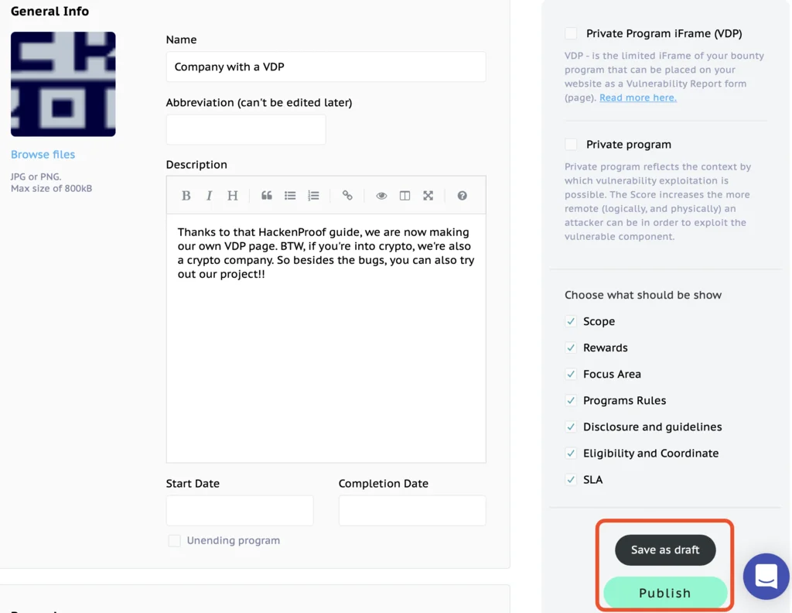
Task: Enable the Private Program iFrame (VDP) checkbox
Action: pyautogui.click(x=571, y=33)
